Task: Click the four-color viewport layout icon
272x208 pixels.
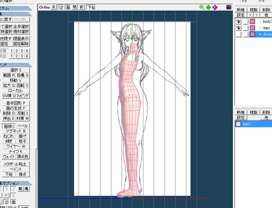Action: (229, 7)
